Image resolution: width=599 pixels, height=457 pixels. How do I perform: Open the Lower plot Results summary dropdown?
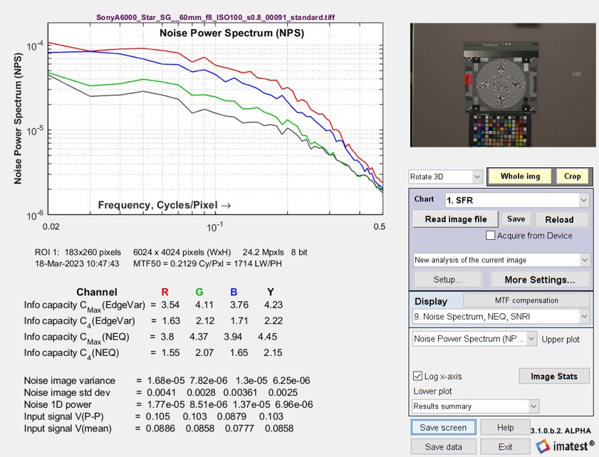click(x=476, y=406)
